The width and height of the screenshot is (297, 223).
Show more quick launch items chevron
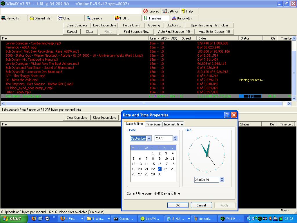pyautogui.click(x=54, y=217)
